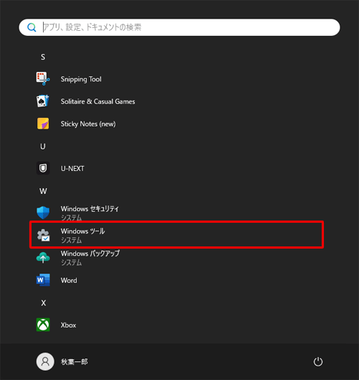Select the 'U-NEXT' label
The image size is (359, 380).
point(73,168)
